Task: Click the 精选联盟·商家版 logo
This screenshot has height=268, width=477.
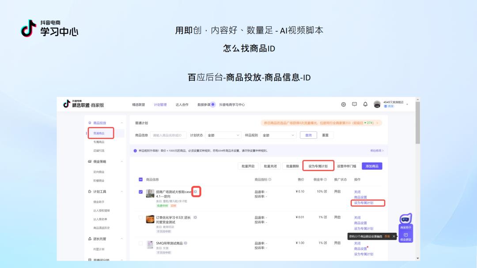Action: click(x=83, y=104)
